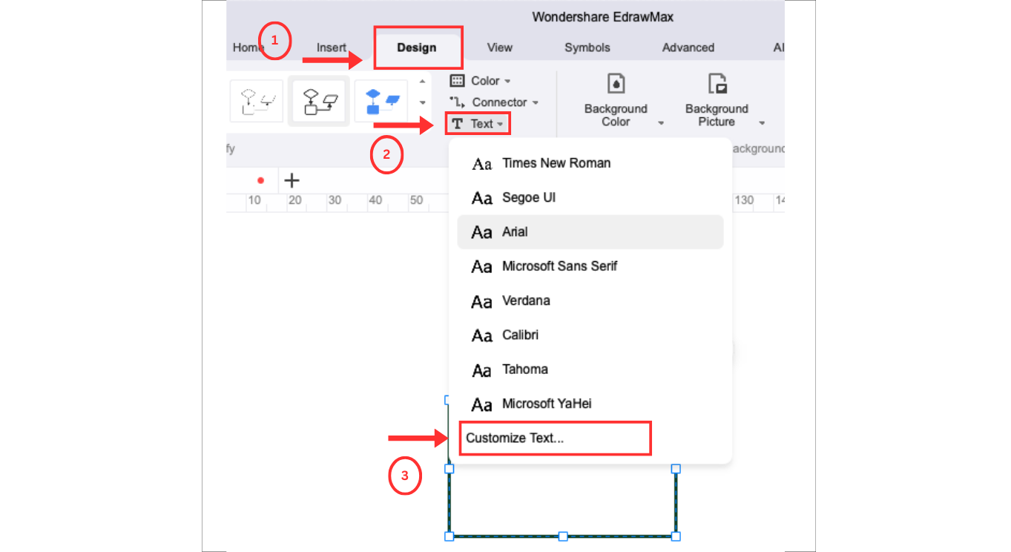
Task: Click the Connector style icon
Action: tap(458, 102)
